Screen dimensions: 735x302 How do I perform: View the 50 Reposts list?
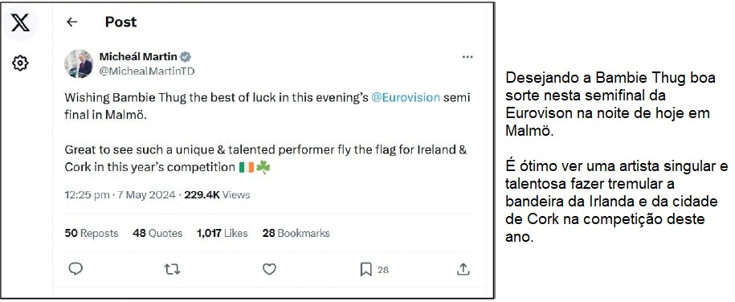(92, 233)
